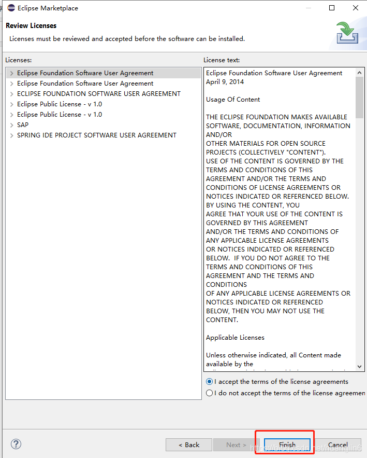Click the Finish button

click(x=287, y=445)
